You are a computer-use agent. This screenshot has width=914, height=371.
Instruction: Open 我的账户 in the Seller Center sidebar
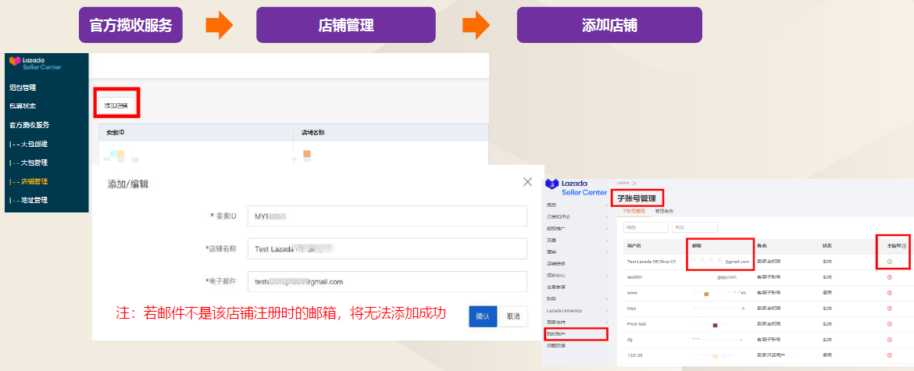pyautogui.click(x=556, y=334)
